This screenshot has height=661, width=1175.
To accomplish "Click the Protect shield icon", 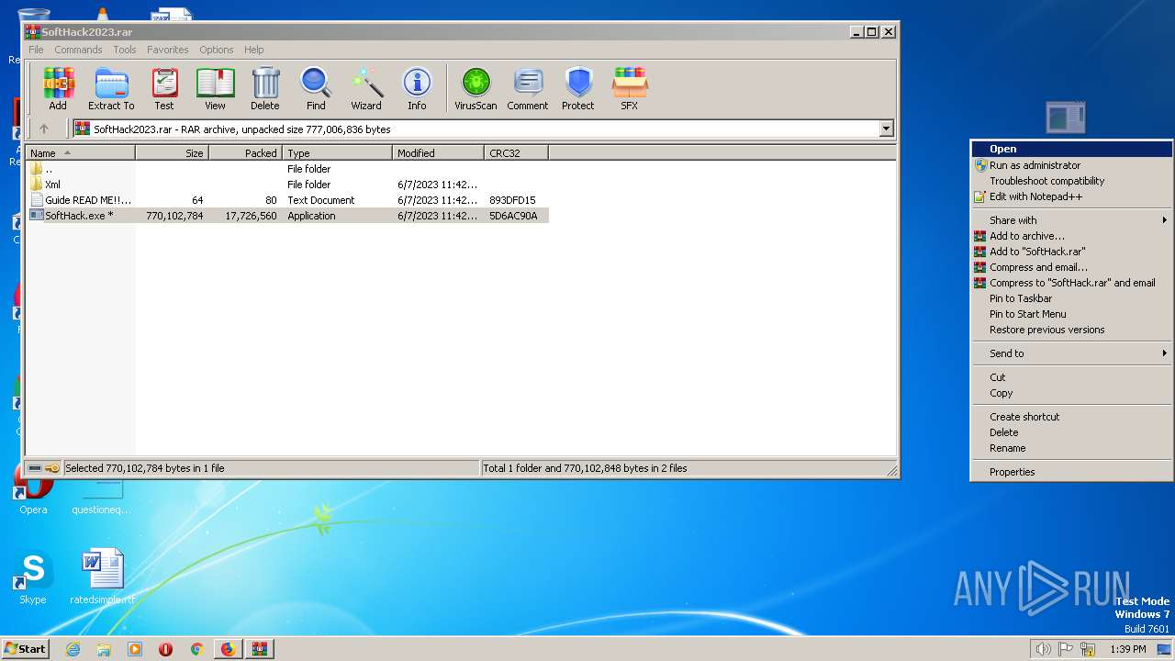I will coord(578,89).
